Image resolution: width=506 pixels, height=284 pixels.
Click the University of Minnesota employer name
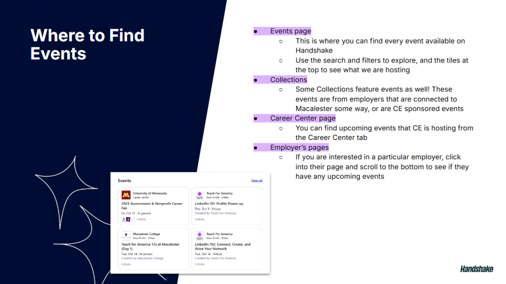(x=150, y=193)
